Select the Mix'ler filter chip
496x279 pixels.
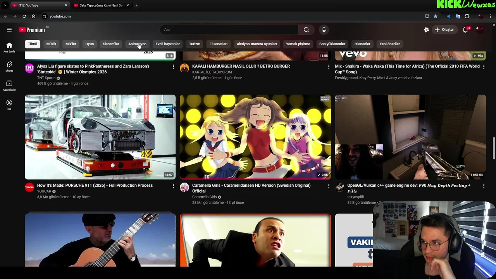[x=71, y=44]
